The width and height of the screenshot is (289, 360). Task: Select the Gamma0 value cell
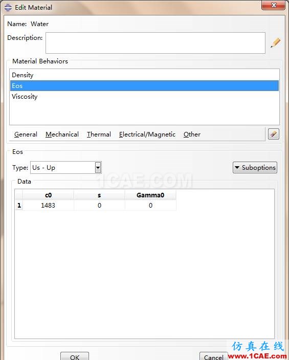150,205
